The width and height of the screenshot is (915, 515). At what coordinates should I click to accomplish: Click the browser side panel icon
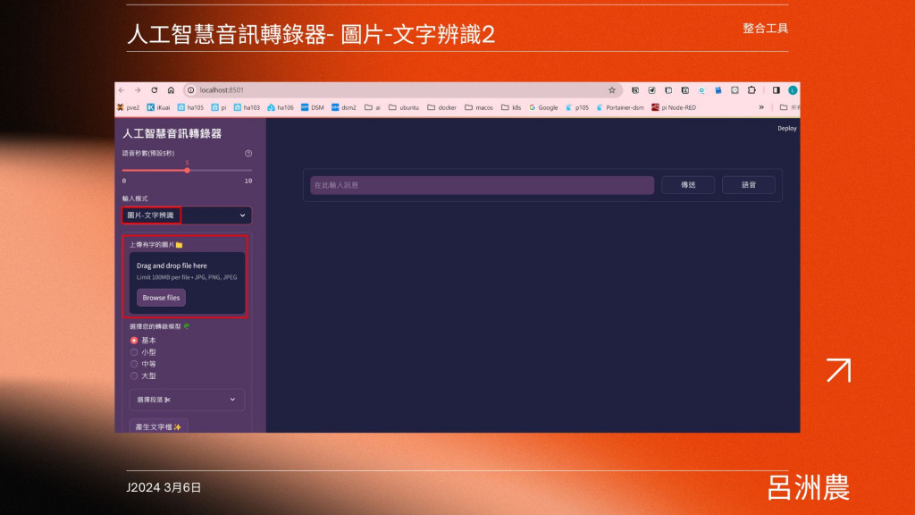[776, 90]
